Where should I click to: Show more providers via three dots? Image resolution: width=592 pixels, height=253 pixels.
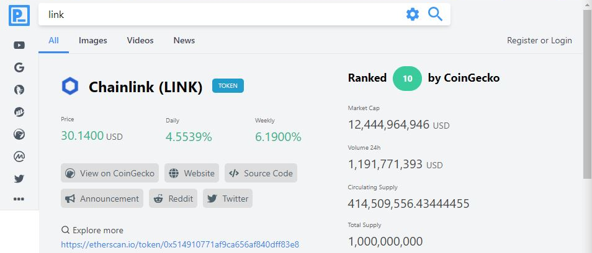click(x=19, y=199)
